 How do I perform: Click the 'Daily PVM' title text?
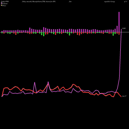pyautogui.click(x=5, y=2)
